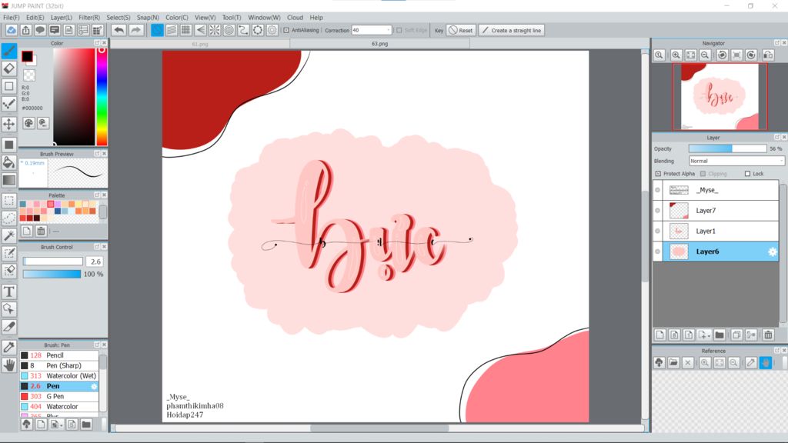Select the Lasso selection tool
The height and width of the screenshot is (443, 788).
pyautogui.click(x=9, y=218)
